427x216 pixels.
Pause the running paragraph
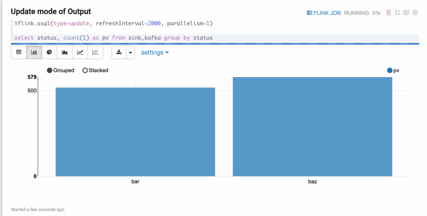coord(388,13)
